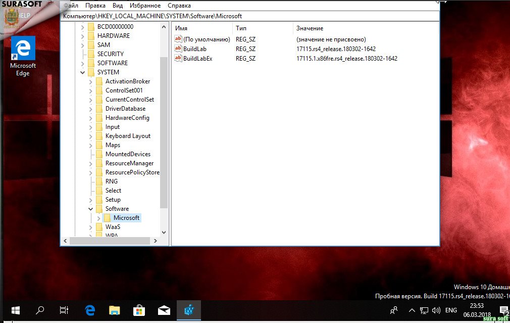510x323 pixels.
Task: Open the taskbar search magnifier
Action: 40,310
